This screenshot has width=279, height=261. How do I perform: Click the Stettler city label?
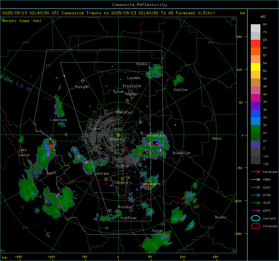(181, 90)
